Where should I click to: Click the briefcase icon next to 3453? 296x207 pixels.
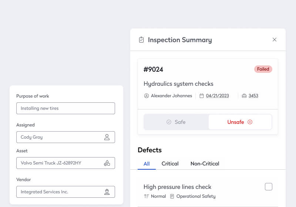[244, 96]
